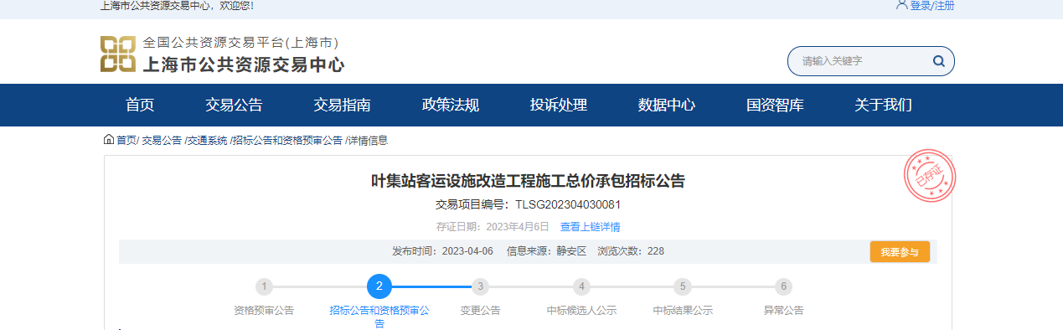Open the 政策法规 navigation menu
The width and height of the screenshot is (1063, 330).
[451, 106]
